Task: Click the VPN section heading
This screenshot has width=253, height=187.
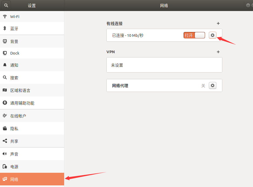Action: pyautogui.click(x=110, y=52)
